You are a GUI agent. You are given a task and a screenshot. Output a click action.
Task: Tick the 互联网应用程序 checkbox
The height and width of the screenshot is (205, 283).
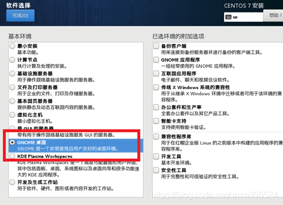pyautogui.click(x=156, y=73)
